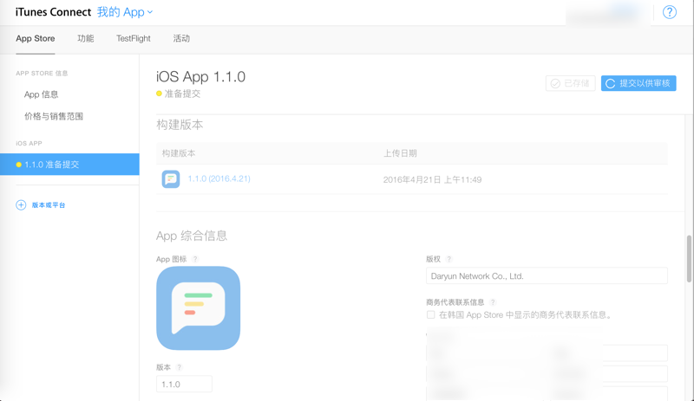This screenshot has height=401, width=694.
Task: Open the 功能 tab
Action: click(85, 38)
